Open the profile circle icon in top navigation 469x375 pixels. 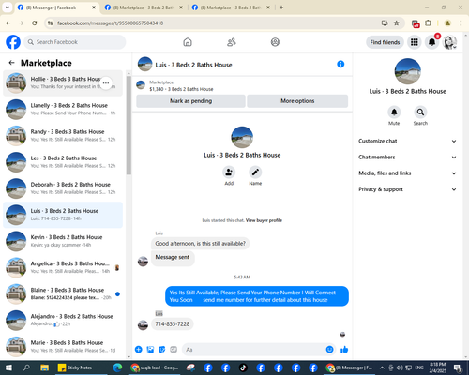pos(275,42)
